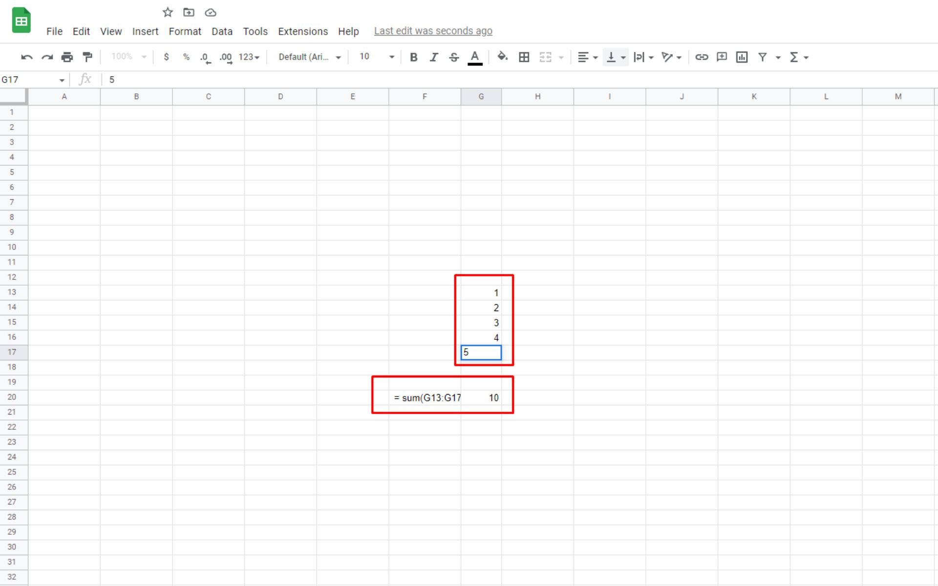This screenshot has height=586, width=938.
Task: Select cell G20 showing 10
Action: click(x=481, y=398)
